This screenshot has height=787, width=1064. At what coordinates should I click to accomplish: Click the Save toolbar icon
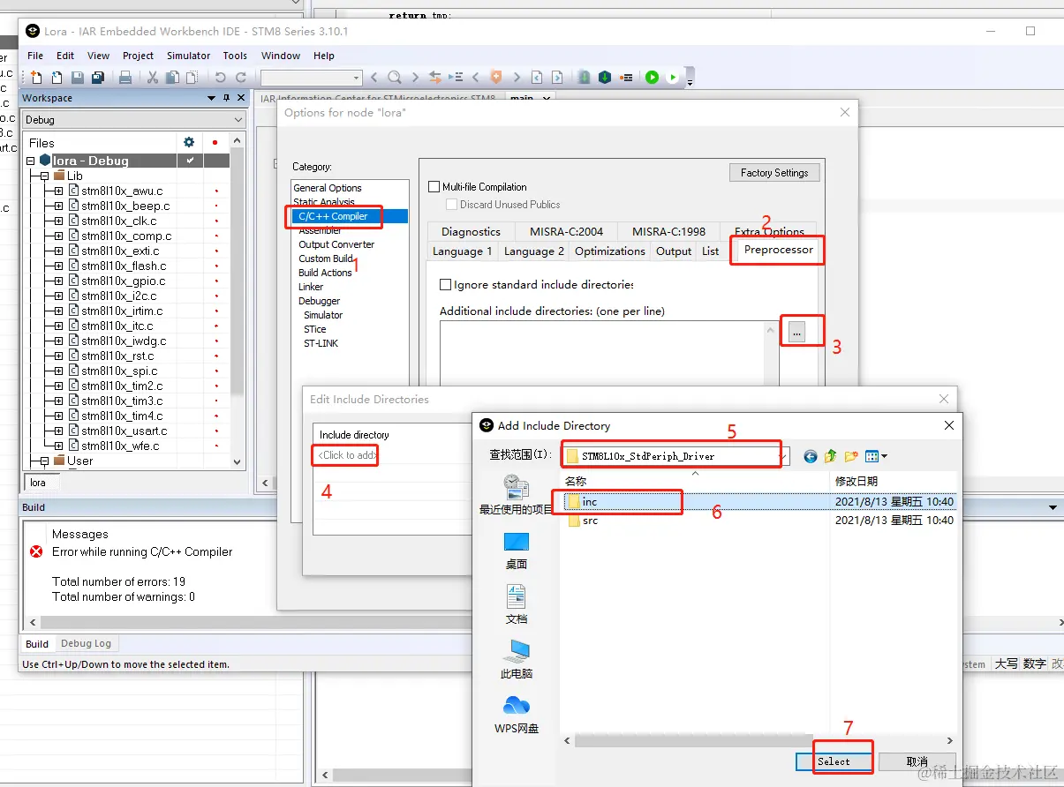[x=78, y=78]
